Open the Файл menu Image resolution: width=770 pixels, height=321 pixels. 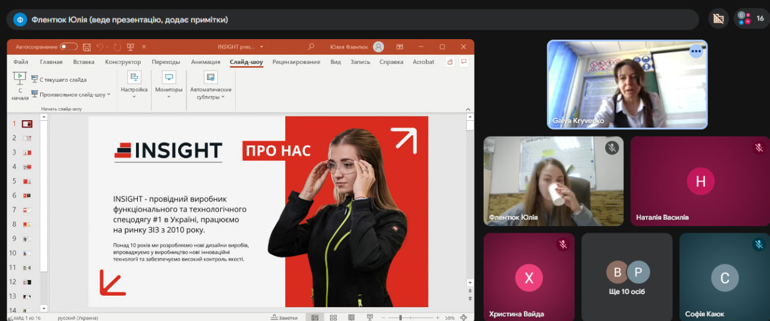click(x=20, y=62)
